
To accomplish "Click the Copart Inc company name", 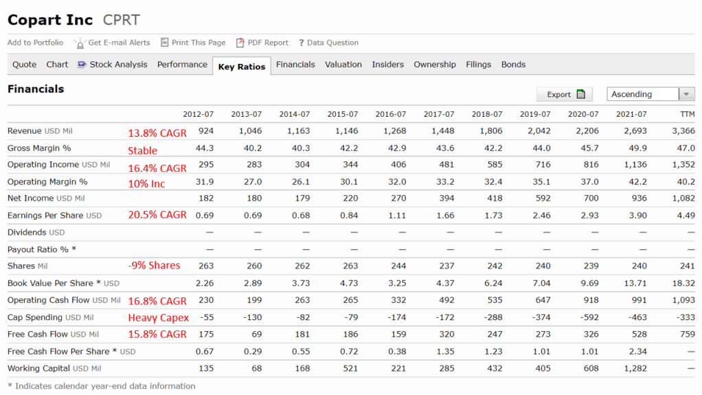I will (x=50, y=20).
